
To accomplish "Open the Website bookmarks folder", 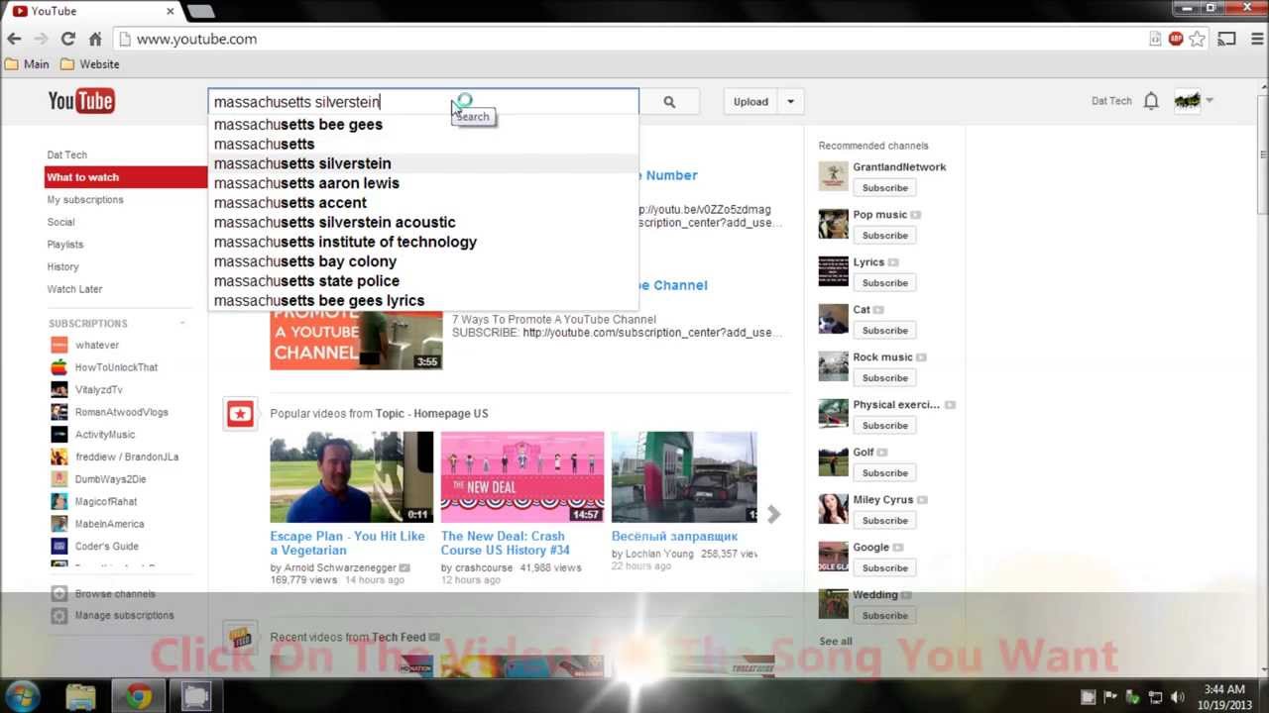I will (x=89, y=64).
